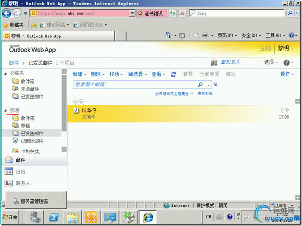
Task: Click the printer icon in command bar
Action: (205, 36)
